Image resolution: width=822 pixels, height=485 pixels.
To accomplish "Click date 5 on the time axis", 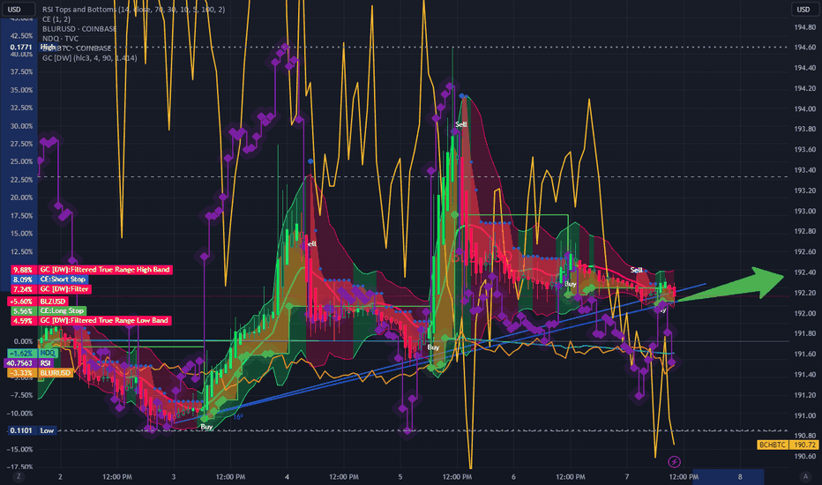I will pyautogui.click(x=400, y=476).
